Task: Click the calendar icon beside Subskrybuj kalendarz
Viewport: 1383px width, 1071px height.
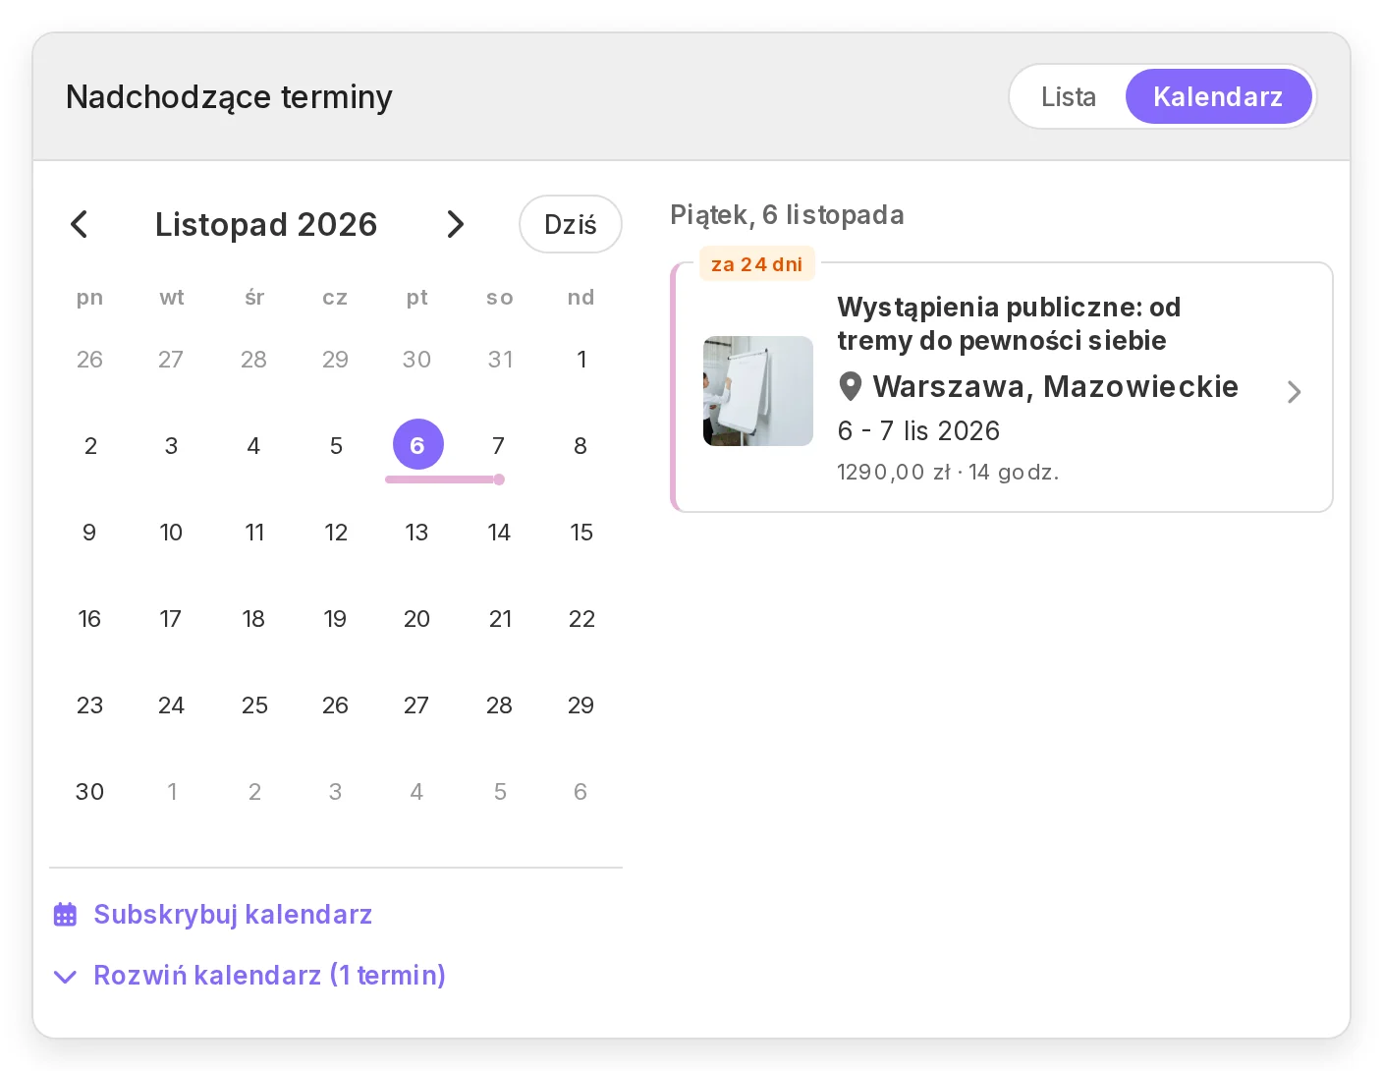Action: (x=65, y=915)
